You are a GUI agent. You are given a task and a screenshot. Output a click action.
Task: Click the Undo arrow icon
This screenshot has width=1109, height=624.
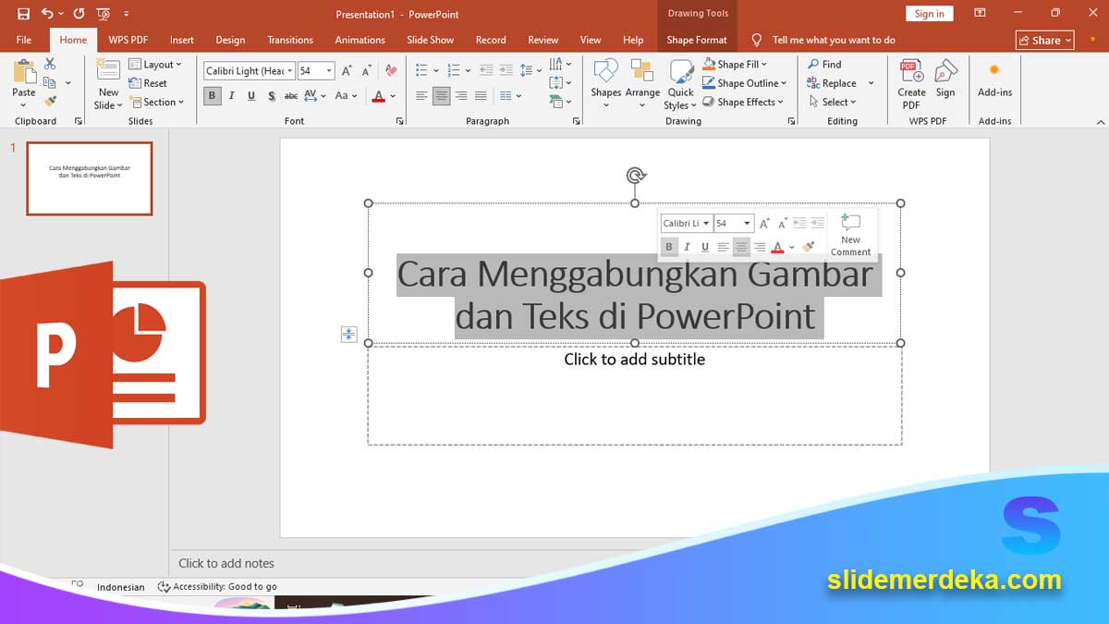pos(46,14)
